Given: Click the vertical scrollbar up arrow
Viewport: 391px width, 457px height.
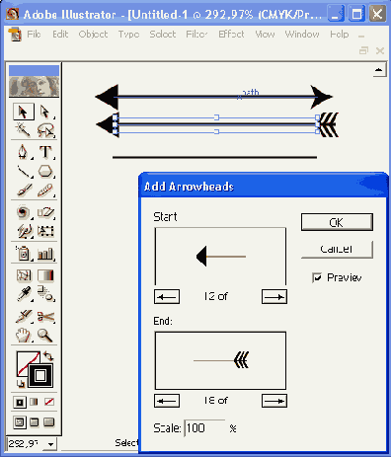Looking at the screenshot, I should click(x=379, y=70).
